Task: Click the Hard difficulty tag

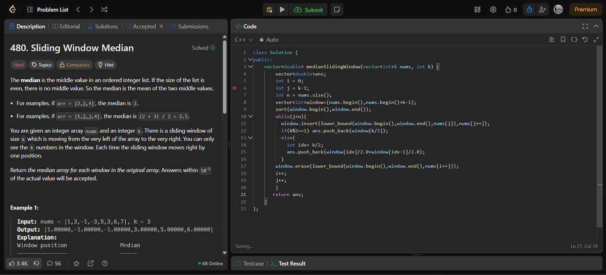Action: [x=18, y=65]
